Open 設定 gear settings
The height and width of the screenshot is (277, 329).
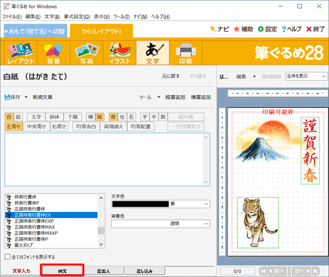[261, 29]
